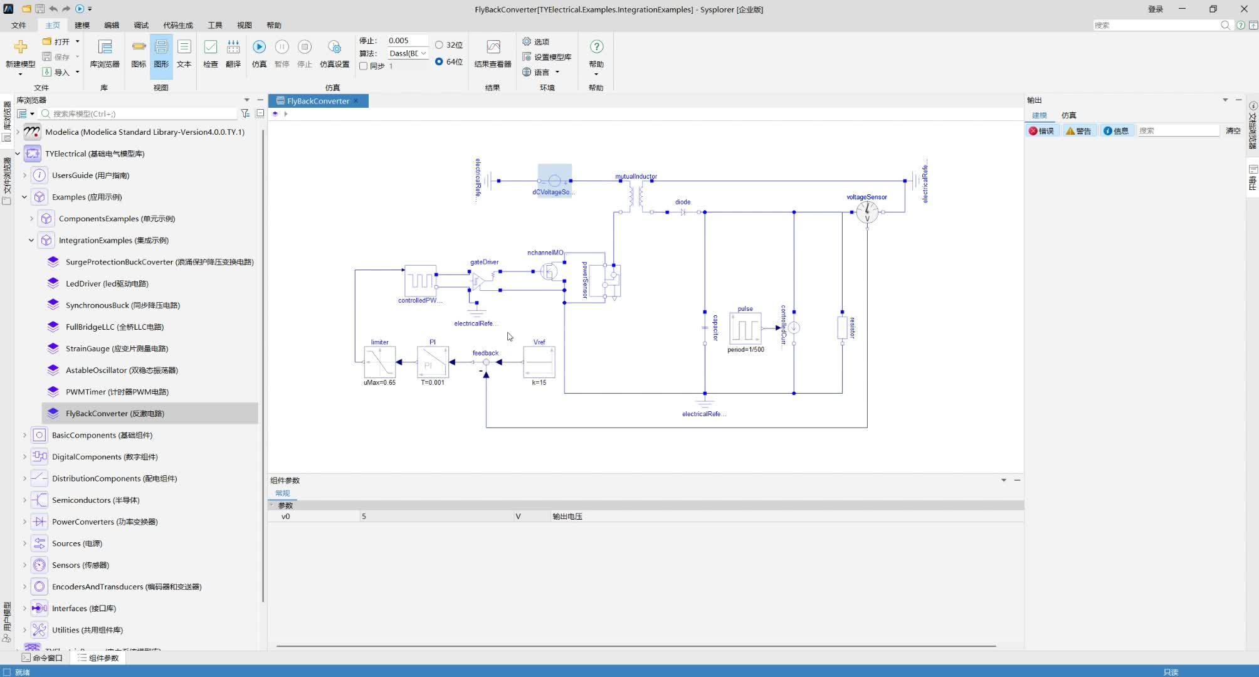Select the 64位 radio button
The image size is (1259, 677).
pyautogui.click(x=439, y=61)
